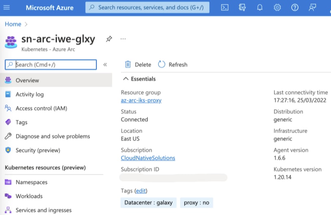331x215 pixels.
Task: Click the Access control (IAM) icon
Action: (8, 108)
